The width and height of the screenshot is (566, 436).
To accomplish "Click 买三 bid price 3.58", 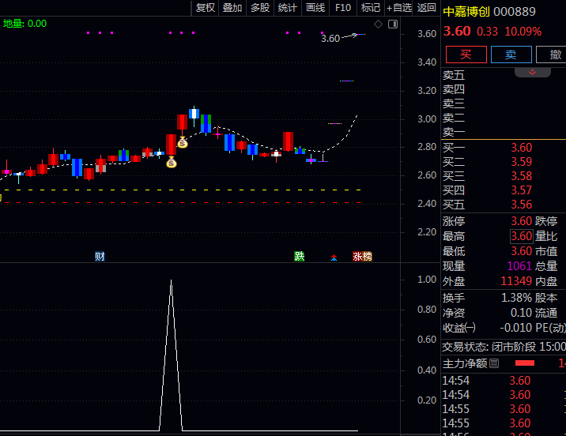I will coord(521,176).
